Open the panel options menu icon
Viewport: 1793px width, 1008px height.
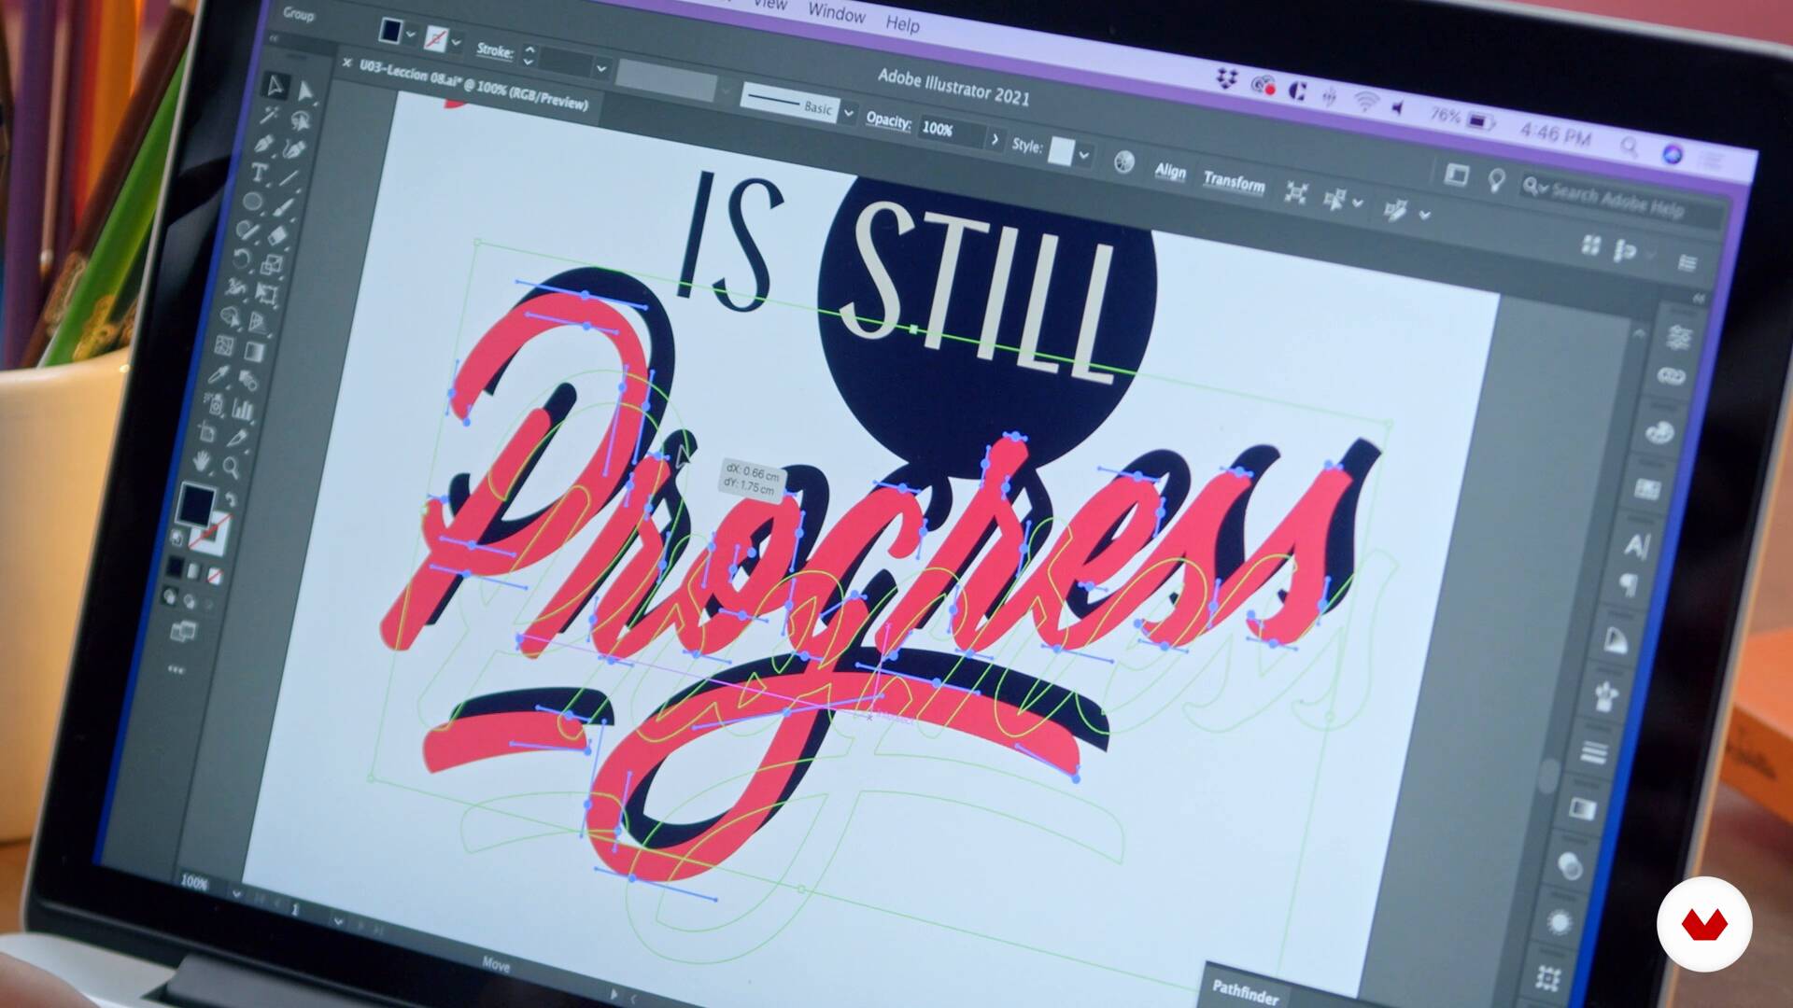1687,263
